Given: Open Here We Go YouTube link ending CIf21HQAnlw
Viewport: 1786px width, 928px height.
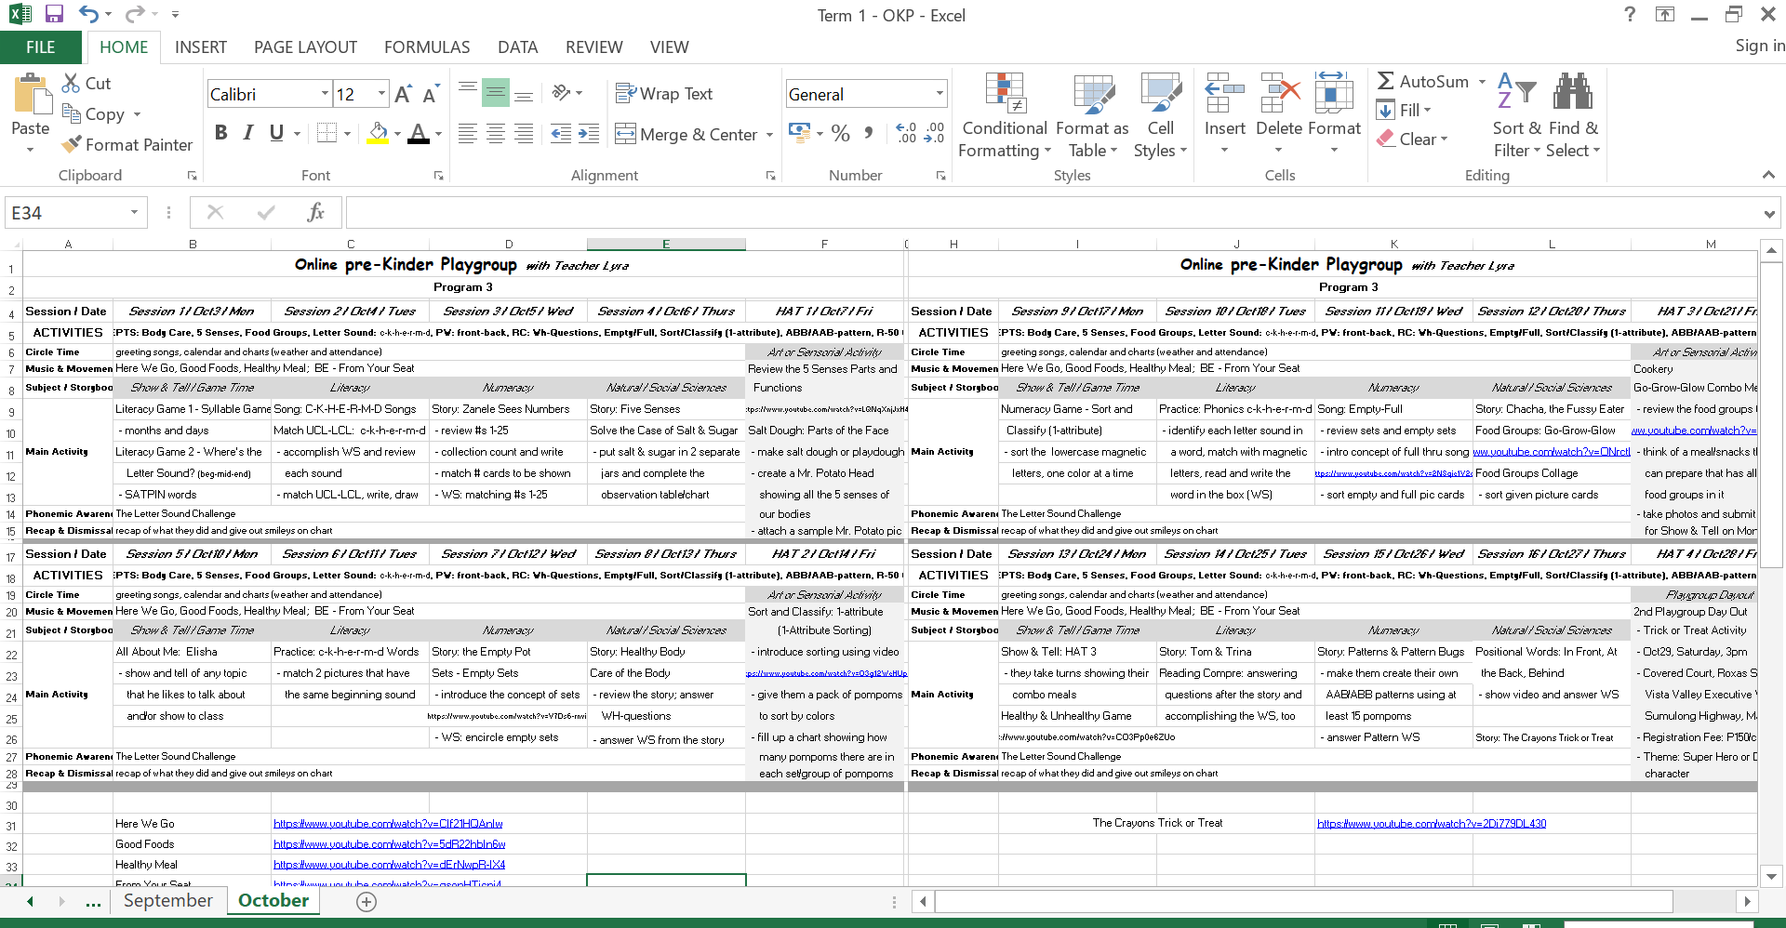Looking at the screenshot, I should [x=388, y=824].
